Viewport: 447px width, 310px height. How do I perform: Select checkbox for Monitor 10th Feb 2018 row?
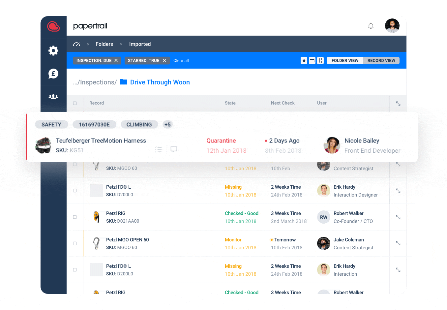tap(75, 243)
